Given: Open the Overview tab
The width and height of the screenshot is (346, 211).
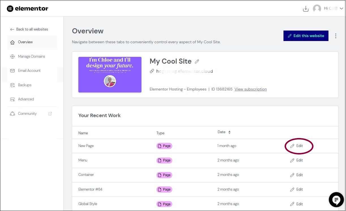Looking at the screenshot, I should [x=32, y=42].
